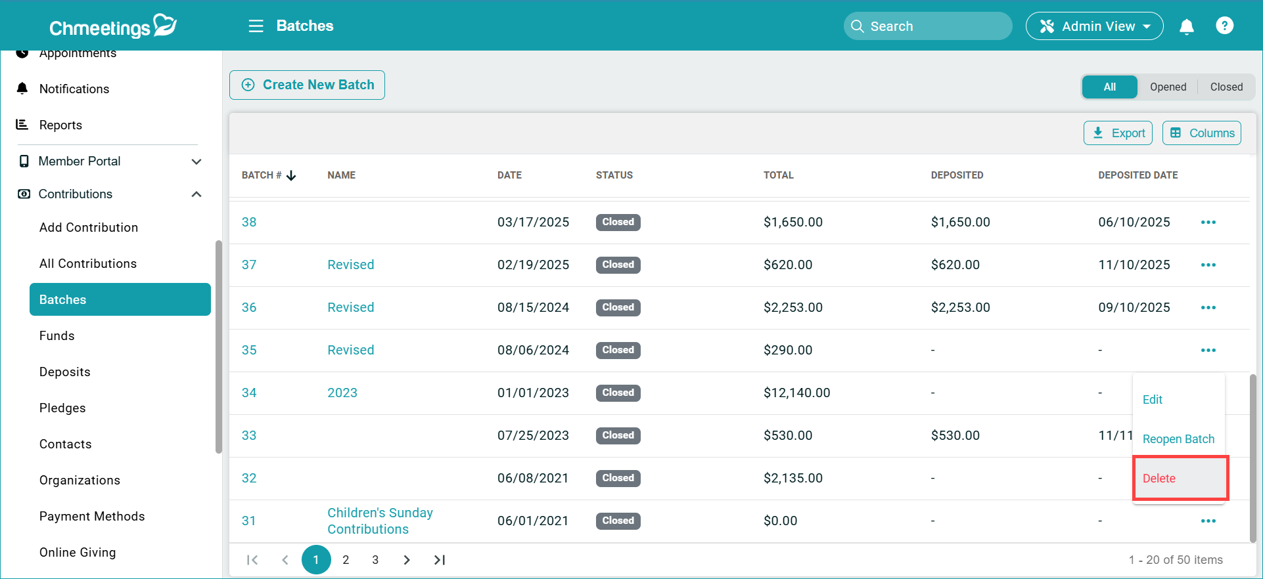
Task: Open the Admin View dropdown
Action: click(1094, 26)
